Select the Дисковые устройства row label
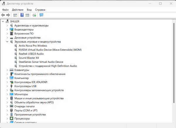Screen dimensions: 176x128 point(27,38)
